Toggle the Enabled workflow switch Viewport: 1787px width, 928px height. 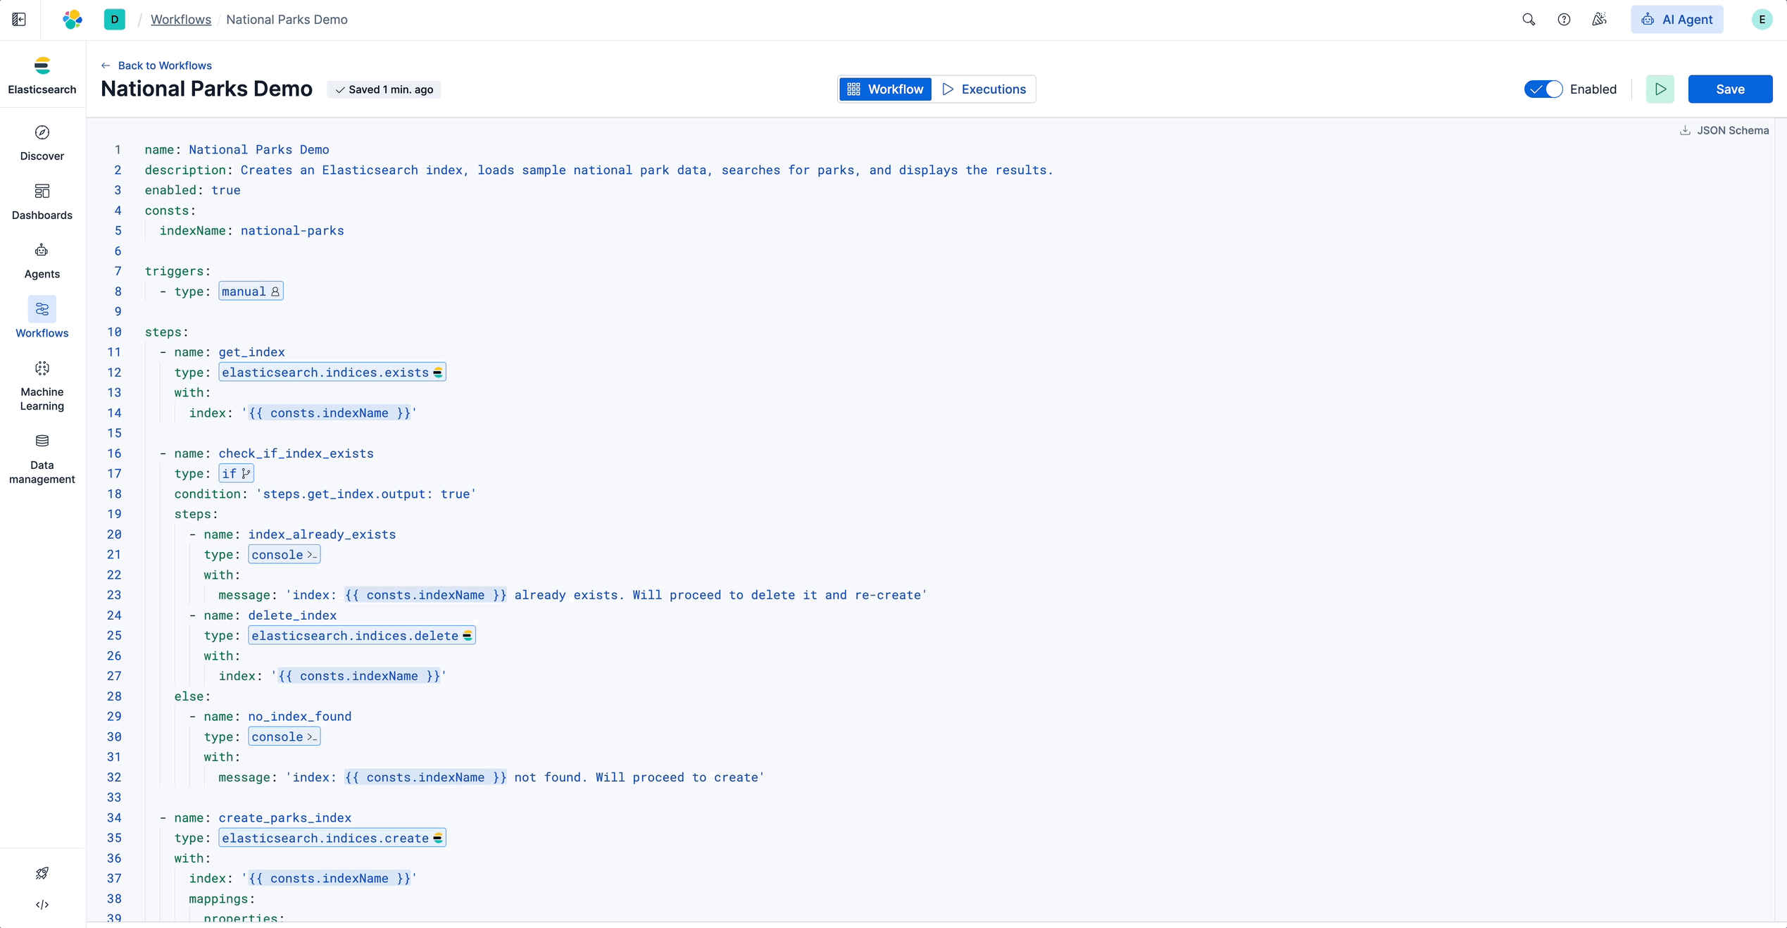[x=1543, y=89]
